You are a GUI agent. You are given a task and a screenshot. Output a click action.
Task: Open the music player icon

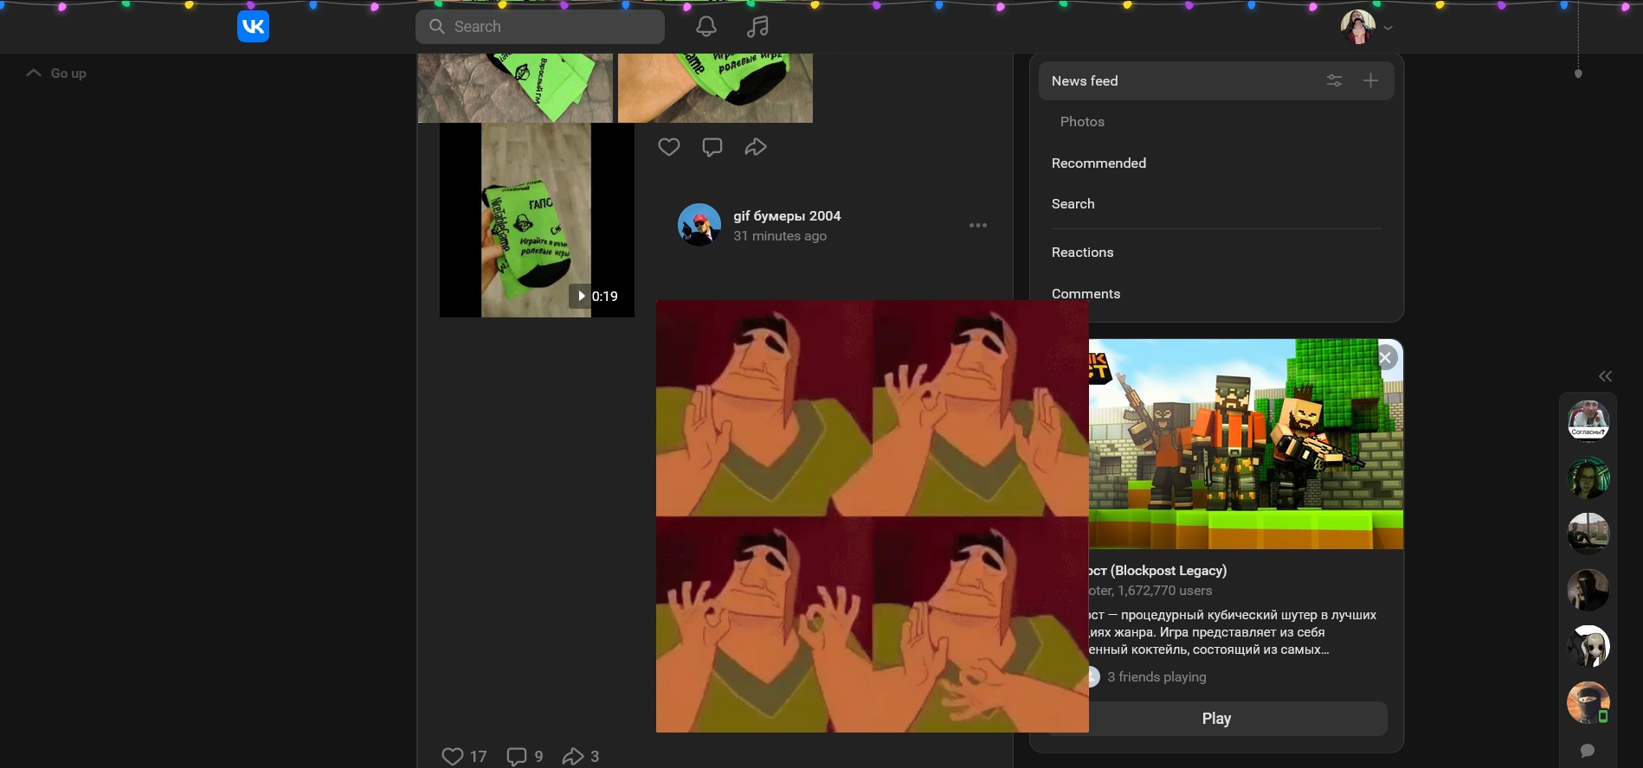pos(757,27)
